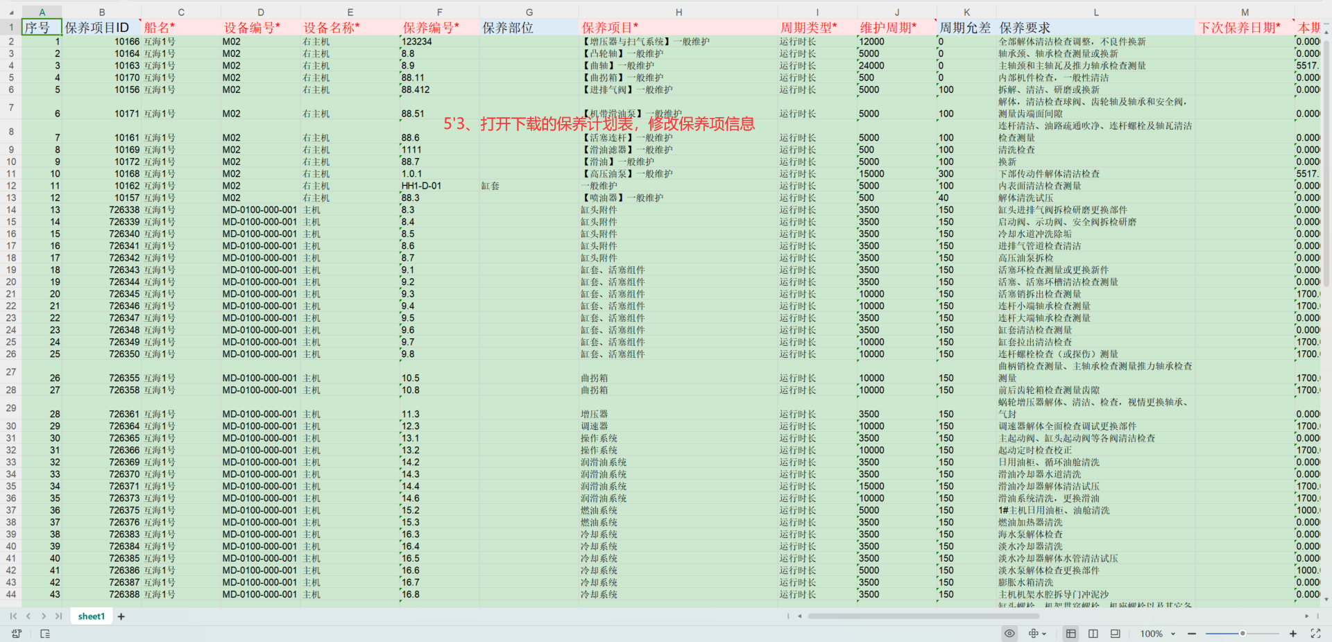
Task: Click the status bar list panel icon
Action: pyautogui.click(x=45, y=634)
